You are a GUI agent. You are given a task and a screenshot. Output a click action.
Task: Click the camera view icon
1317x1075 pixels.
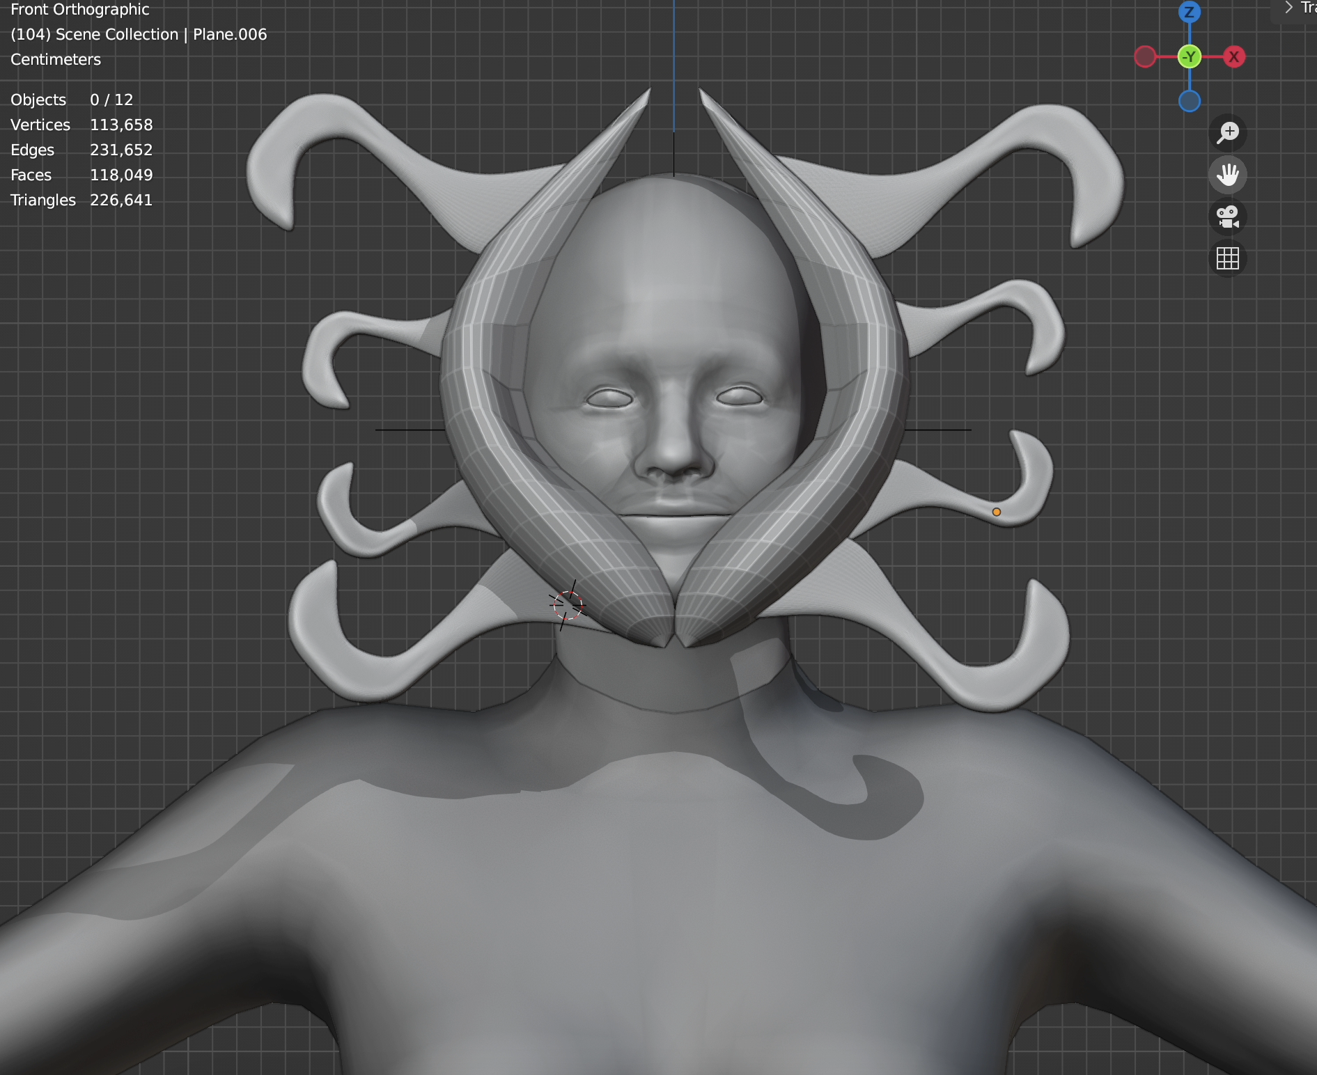click(x=1229, y=218)
